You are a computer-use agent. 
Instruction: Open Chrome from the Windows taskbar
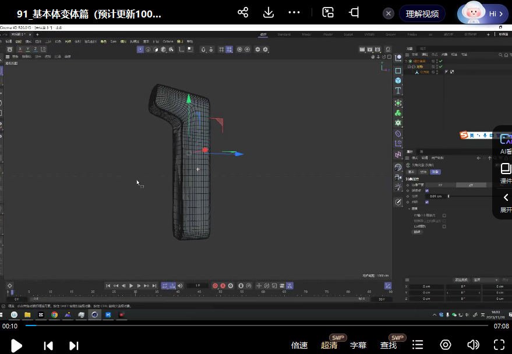click(54, 315)
